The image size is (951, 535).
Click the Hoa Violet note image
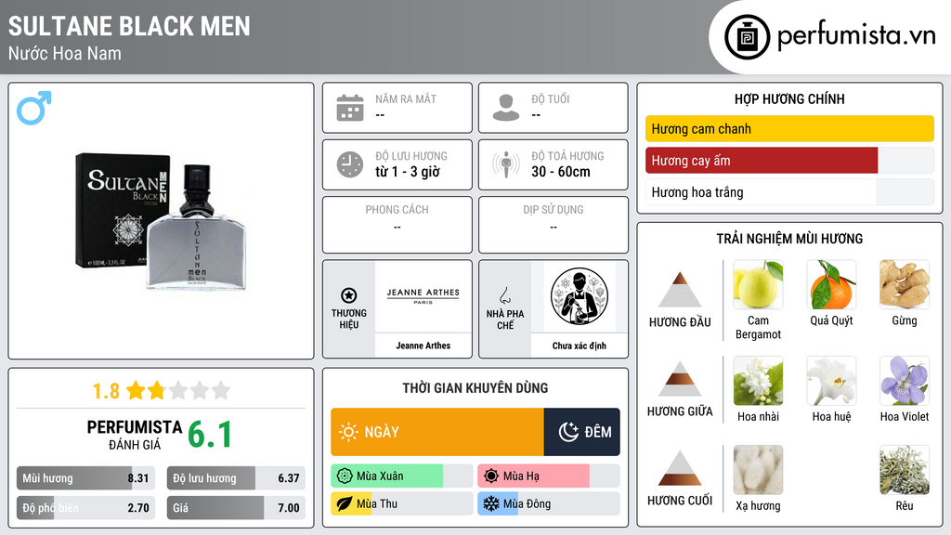click(905, 380)
